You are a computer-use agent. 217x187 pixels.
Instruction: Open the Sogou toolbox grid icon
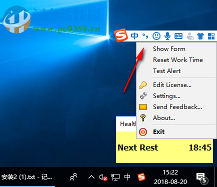coord(211,36)
